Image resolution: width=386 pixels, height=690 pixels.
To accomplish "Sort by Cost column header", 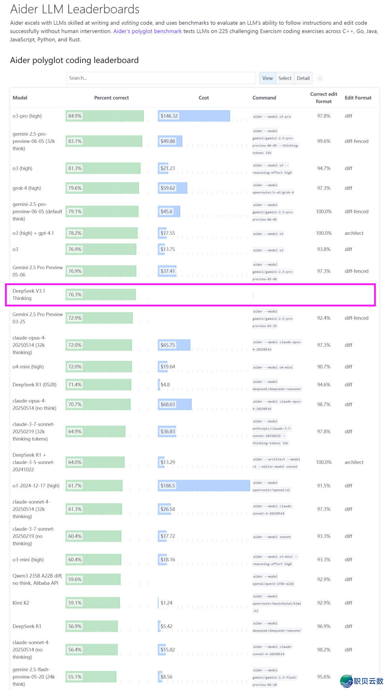I will [x=204, y=98].
